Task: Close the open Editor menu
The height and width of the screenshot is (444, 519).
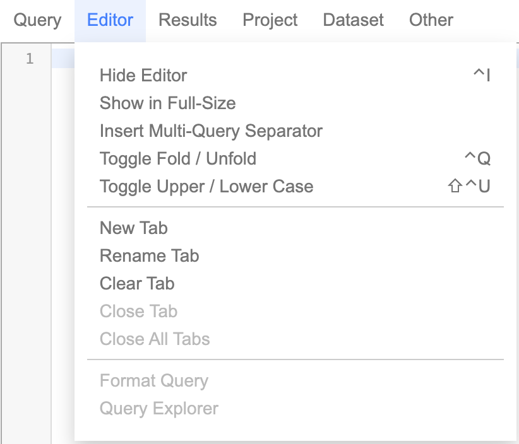Action: tap(110, 20)
